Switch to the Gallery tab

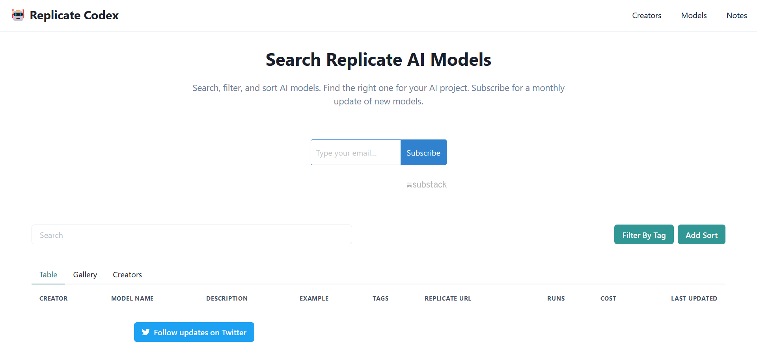pyautogui.click(x=85, y=275)
